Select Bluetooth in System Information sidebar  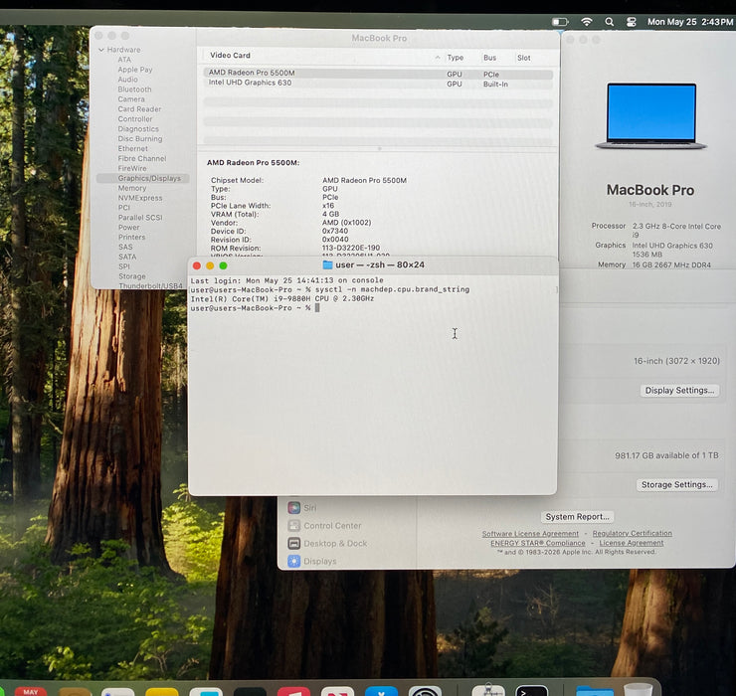(134, 89)
